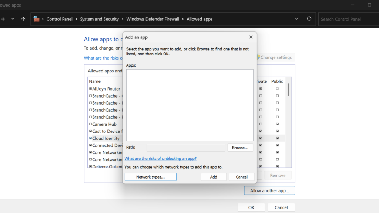Screen dimensions: 379x213
Task: Close the Add an app dialog
Action: tap(251, 37)
